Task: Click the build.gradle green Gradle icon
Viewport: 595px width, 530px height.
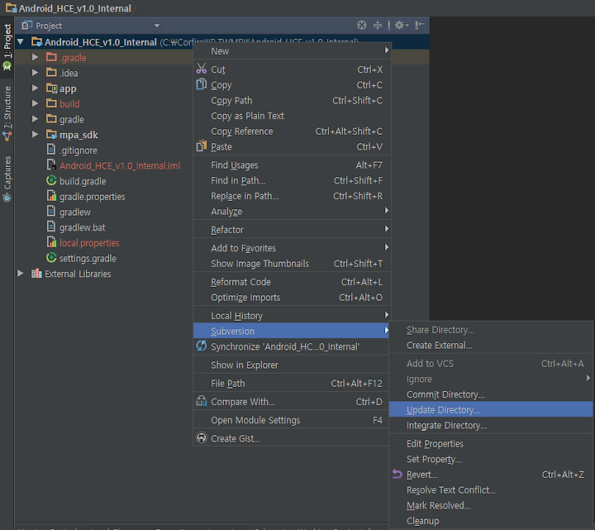Action: [51, 181]
